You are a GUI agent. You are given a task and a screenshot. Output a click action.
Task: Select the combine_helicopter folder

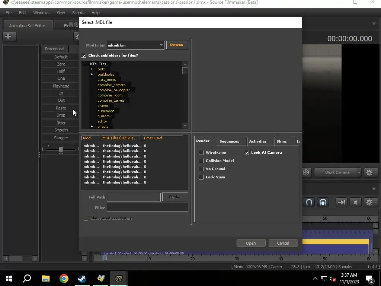[114, 90]
